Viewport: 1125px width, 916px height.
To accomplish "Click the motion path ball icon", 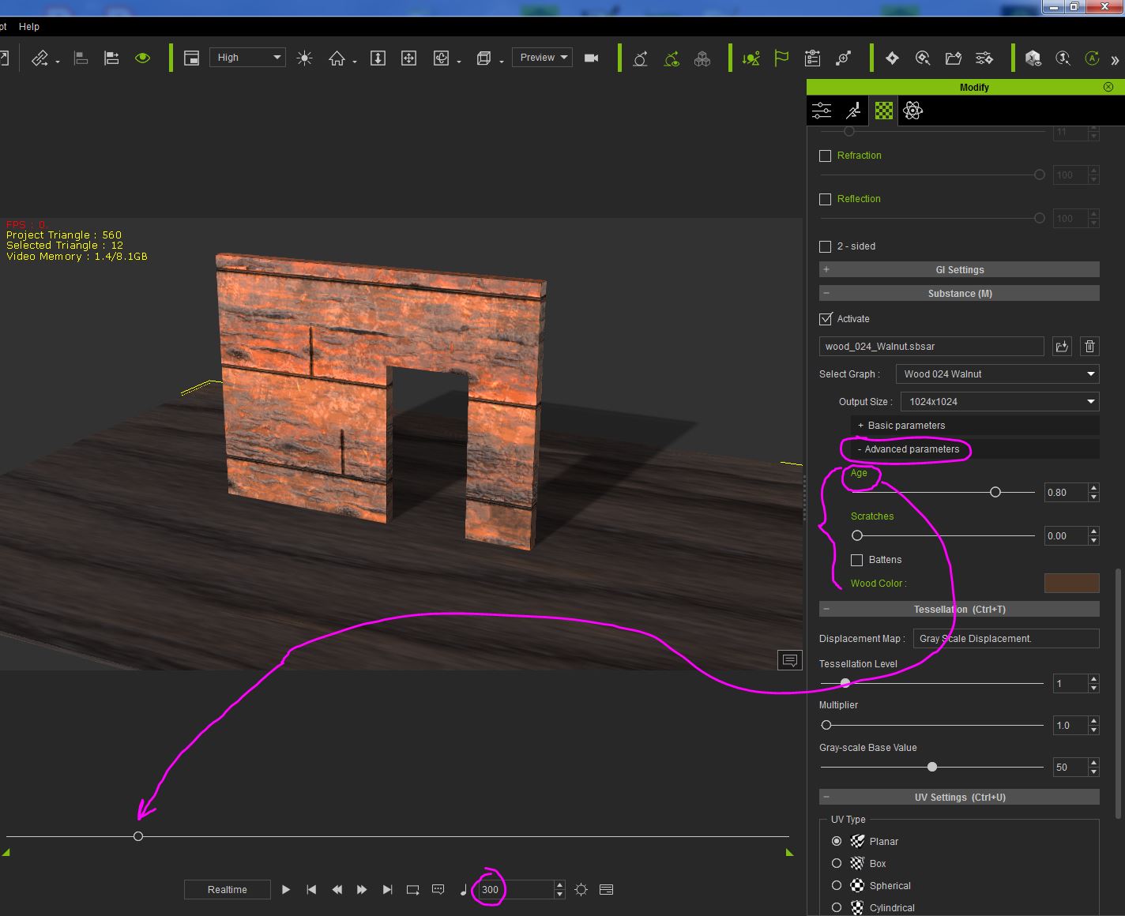I will pos(641,58).
